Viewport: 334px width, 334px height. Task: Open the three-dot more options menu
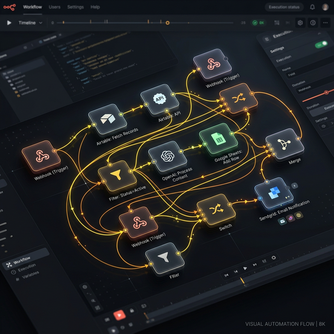coord(325,22)
